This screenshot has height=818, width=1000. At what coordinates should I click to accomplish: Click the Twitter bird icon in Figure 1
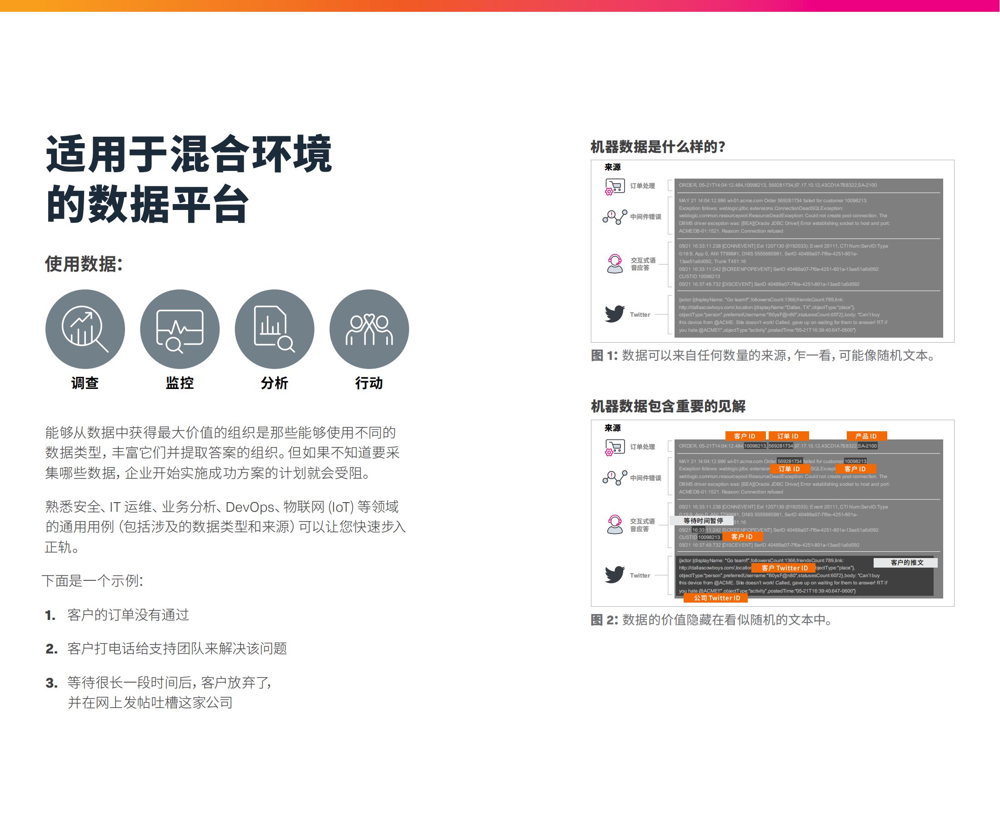(x=615, y=314)
